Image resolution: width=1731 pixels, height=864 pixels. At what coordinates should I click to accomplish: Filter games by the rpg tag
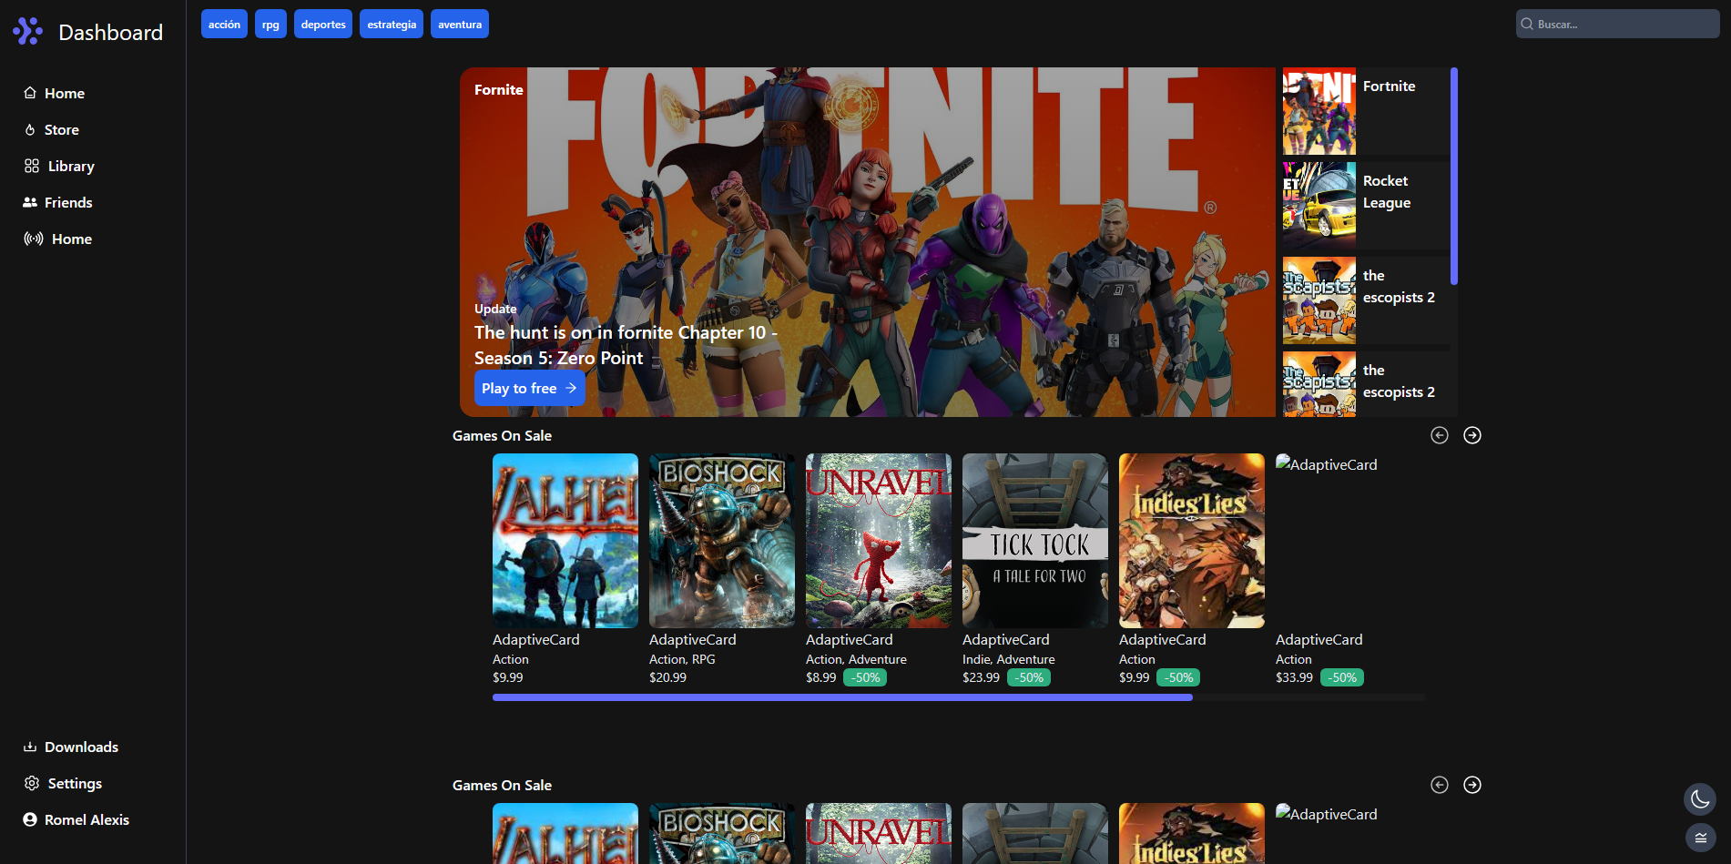(x=270, y=24)
